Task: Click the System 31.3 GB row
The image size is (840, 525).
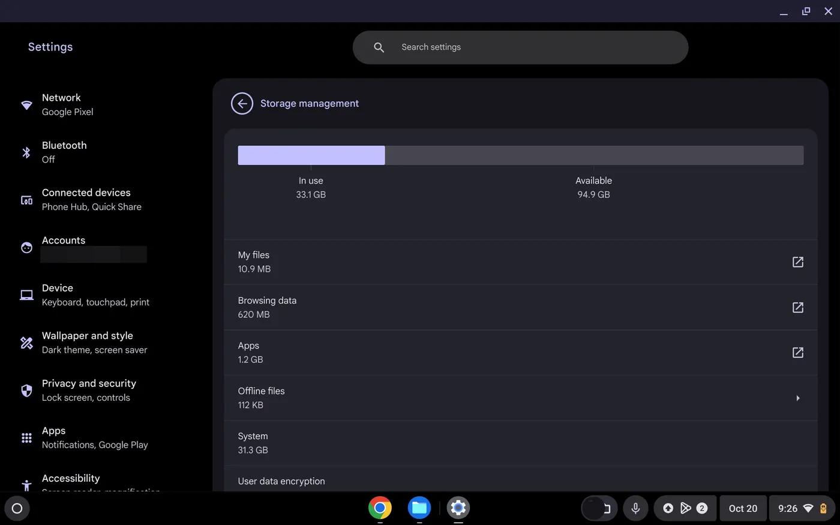Action: (x=520, y=443)
